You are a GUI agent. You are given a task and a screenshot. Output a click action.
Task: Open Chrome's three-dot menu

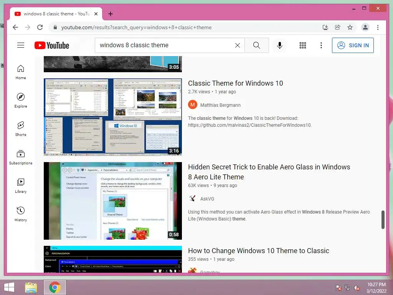tap(378, 27)
